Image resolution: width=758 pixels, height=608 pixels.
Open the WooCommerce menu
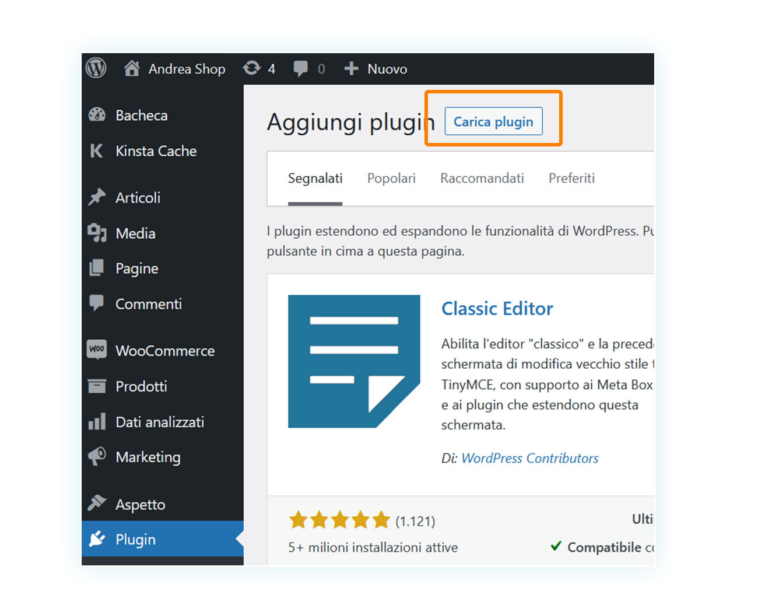pos(165,351)
